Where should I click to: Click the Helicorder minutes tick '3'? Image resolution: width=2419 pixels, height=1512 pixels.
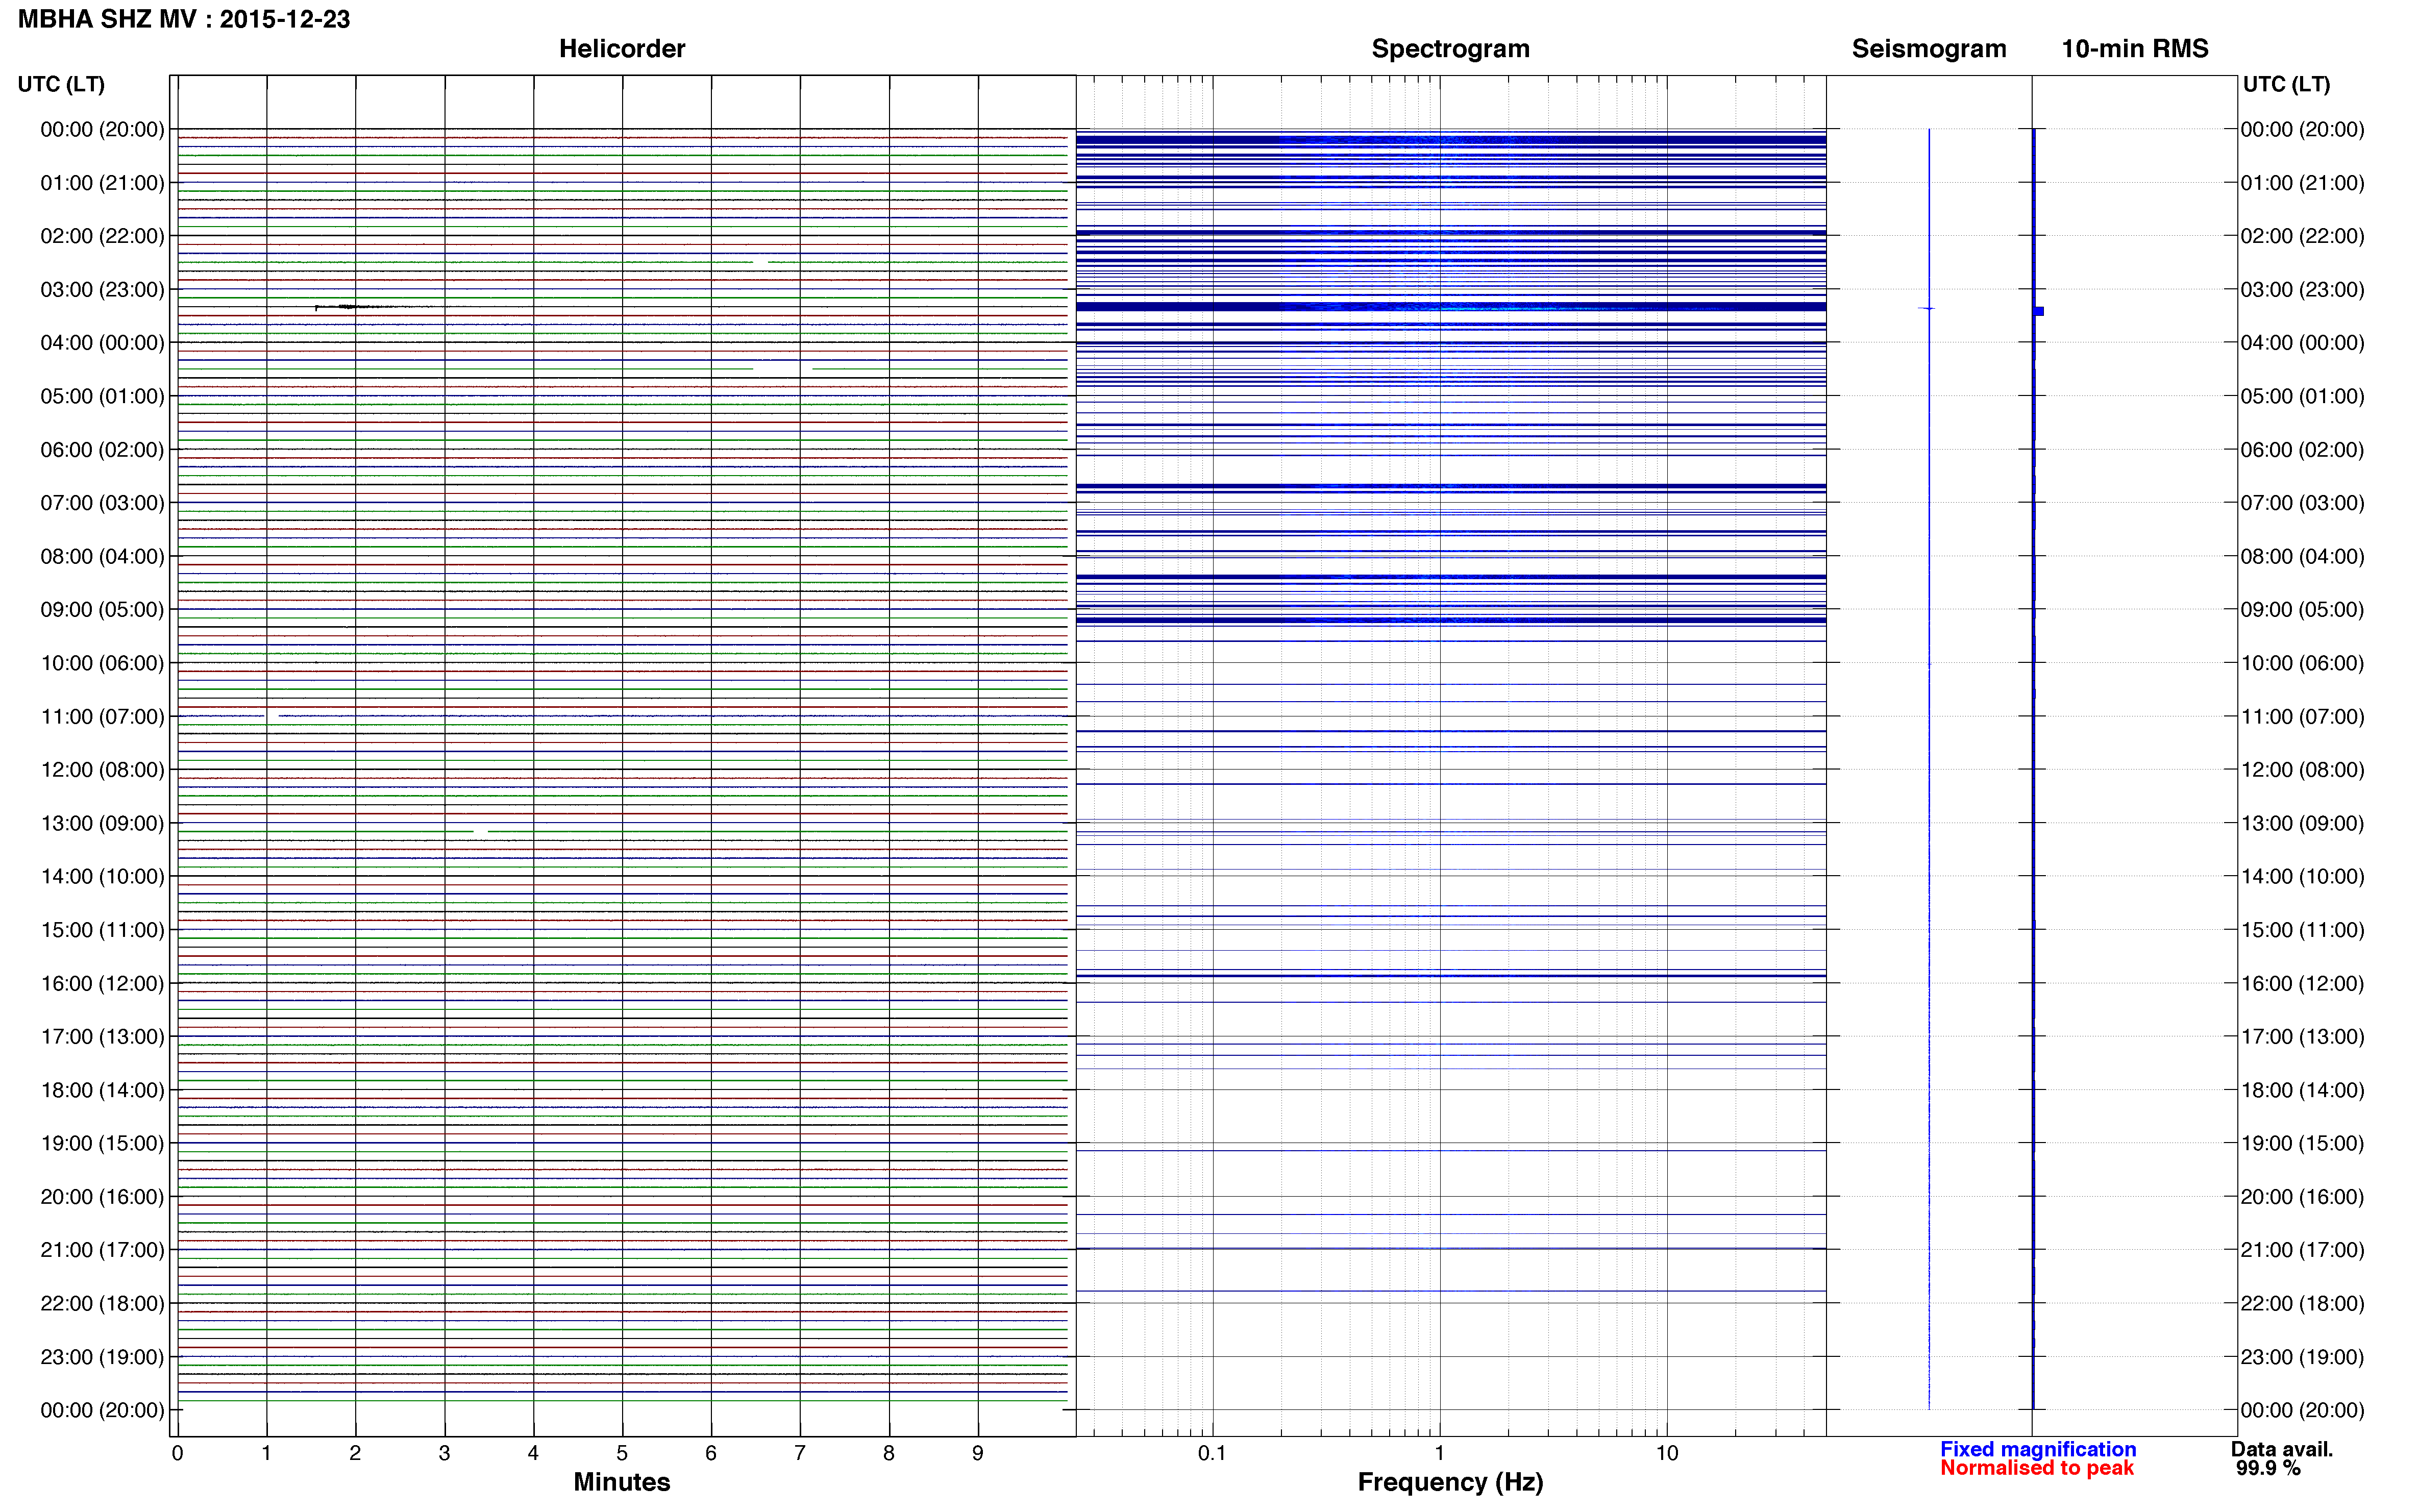click(444, 1453)
